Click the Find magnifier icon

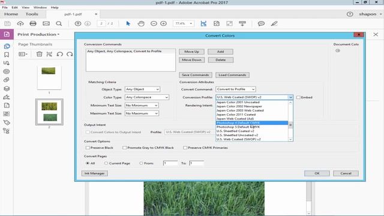click(59, 23)
